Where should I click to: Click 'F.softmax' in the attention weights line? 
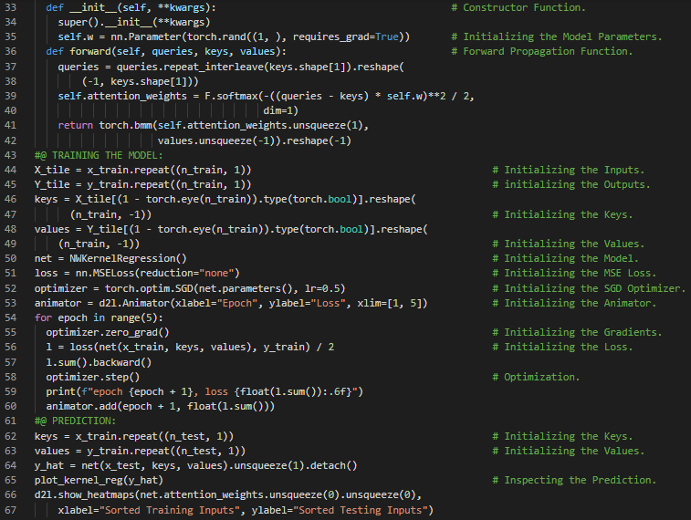pyautogui.click(x=205, y=96)
